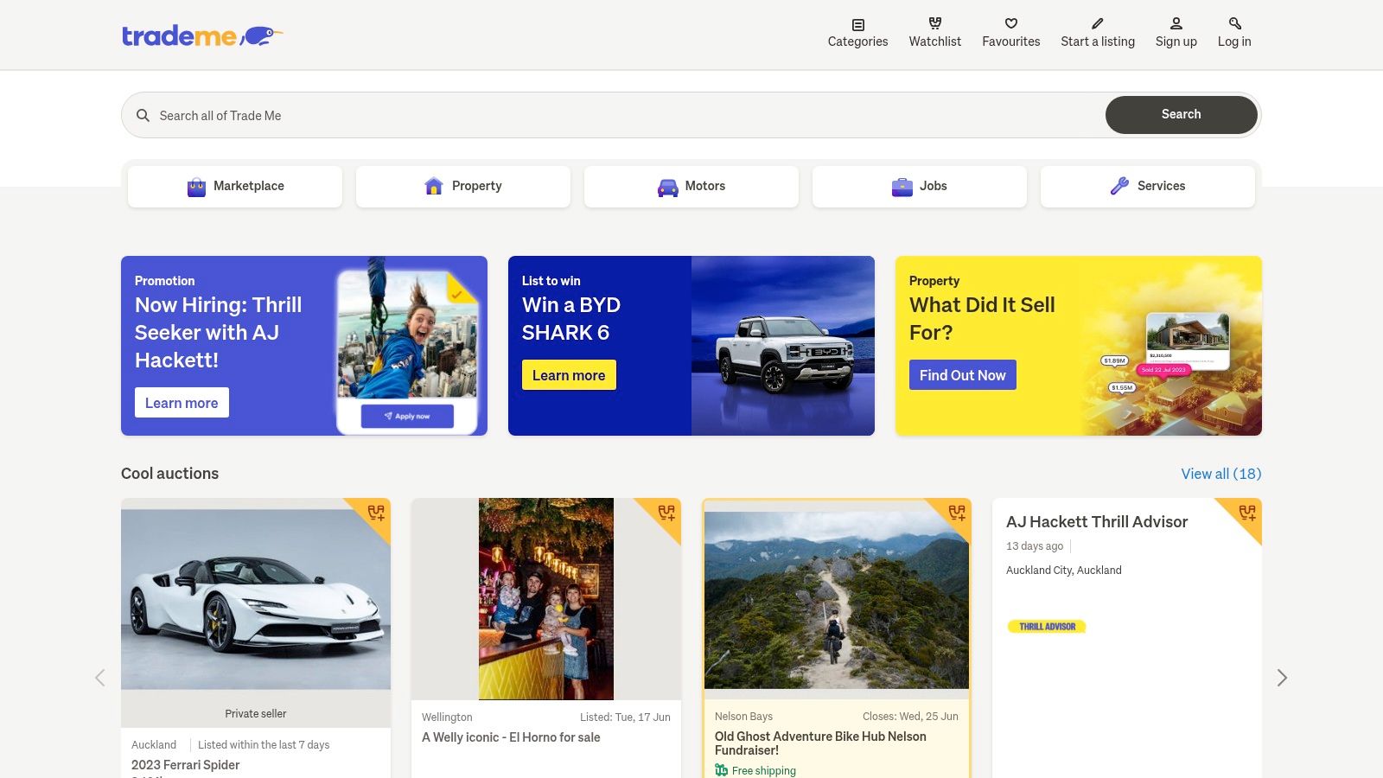Viewport: 1383px width, 778px height.
Task: Select the Jobs tab
Action: click(920, 186)
